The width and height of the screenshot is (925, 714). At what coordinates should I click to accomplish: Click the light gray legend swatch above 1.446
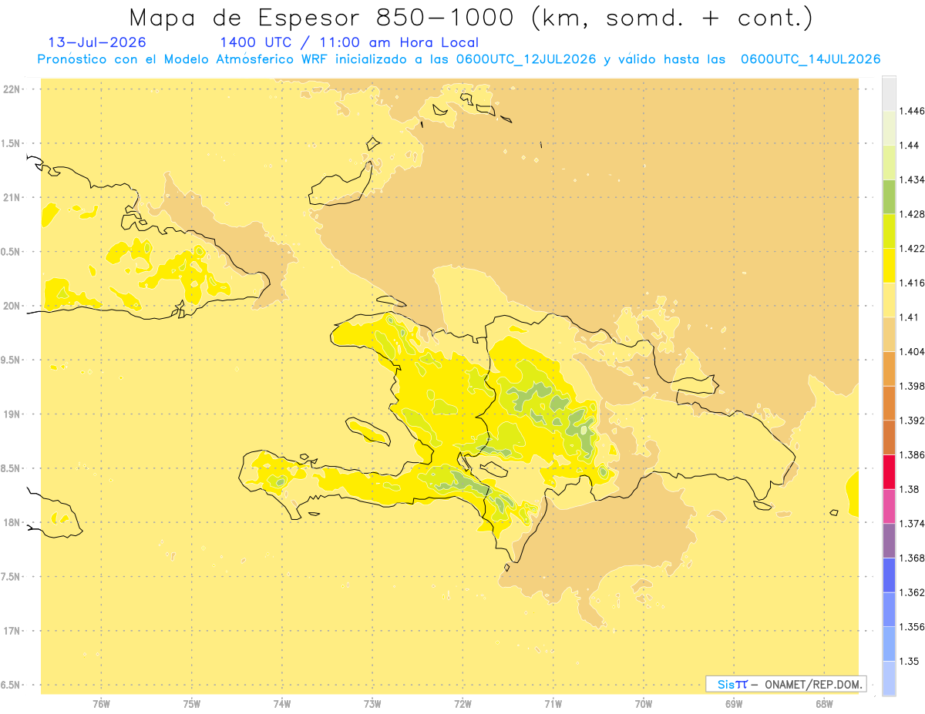pyautogui.click(x=889, y=93)
